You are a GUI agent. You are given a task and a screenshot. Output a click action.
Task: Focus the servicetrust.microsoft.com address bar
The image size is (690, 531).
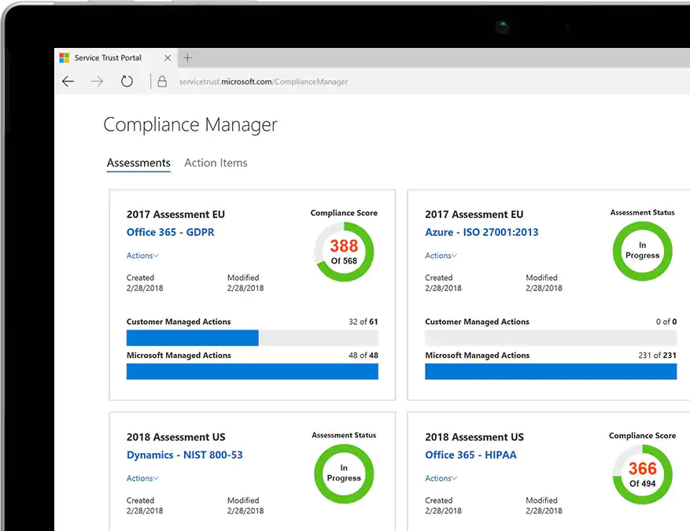coord(264,82)
